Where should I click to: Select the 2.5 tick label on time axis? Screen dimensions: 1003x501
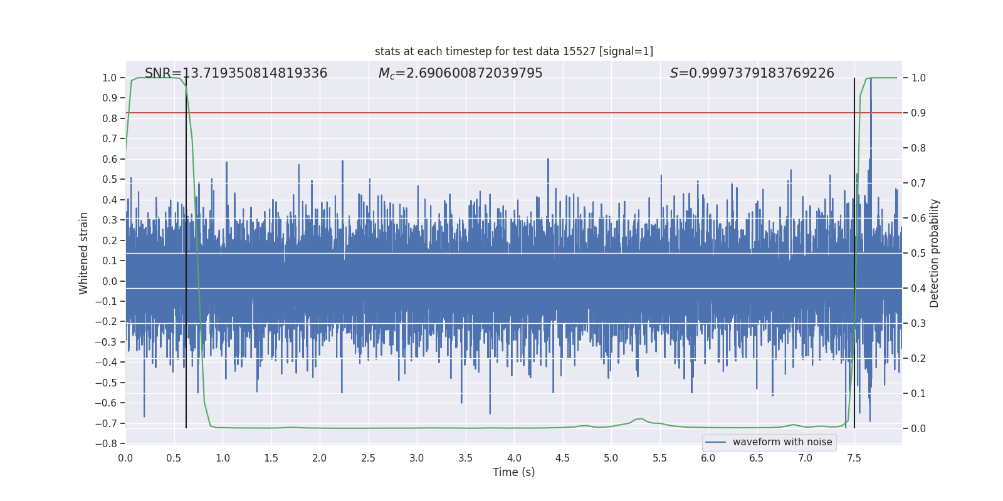pyautogui.click(x=368, y=458)
